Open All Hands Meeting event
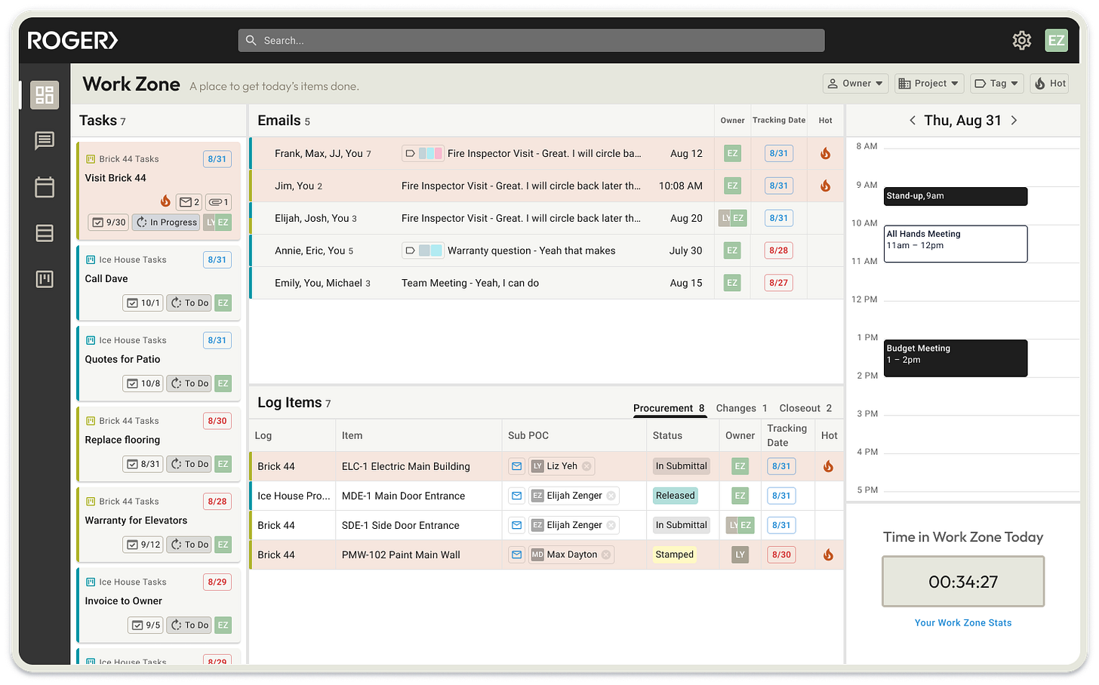 956,244
